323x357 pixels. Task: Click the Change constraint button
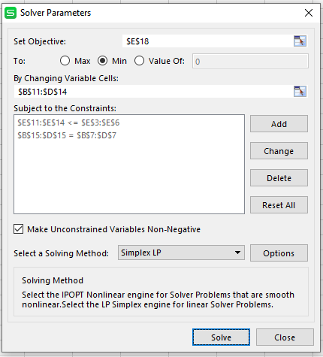tap(279, 151)
